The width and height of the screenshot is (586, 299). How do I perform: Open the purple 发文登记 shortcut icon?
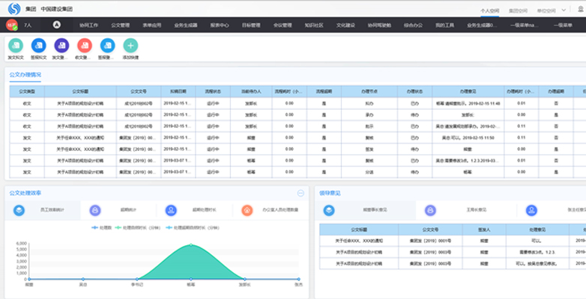61,46
